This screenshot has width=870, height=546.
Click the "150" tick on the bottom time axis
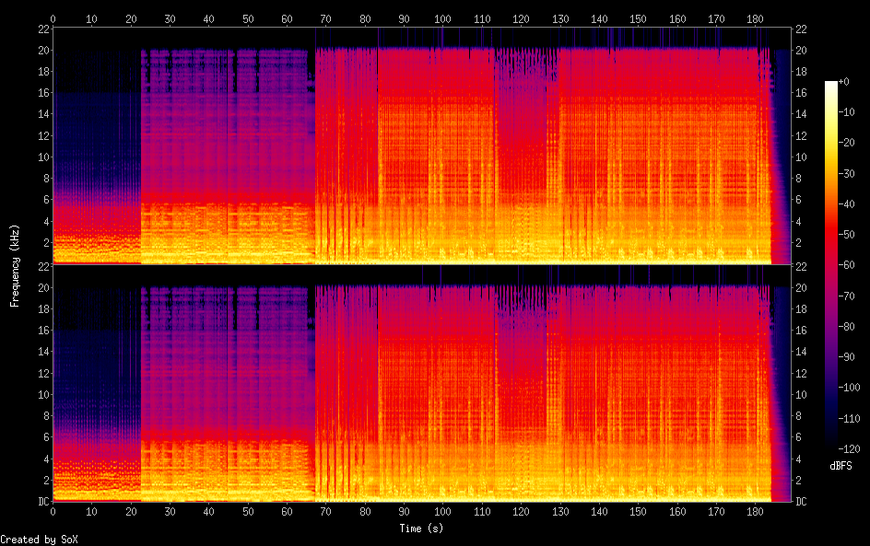click(x=639, y=511)
